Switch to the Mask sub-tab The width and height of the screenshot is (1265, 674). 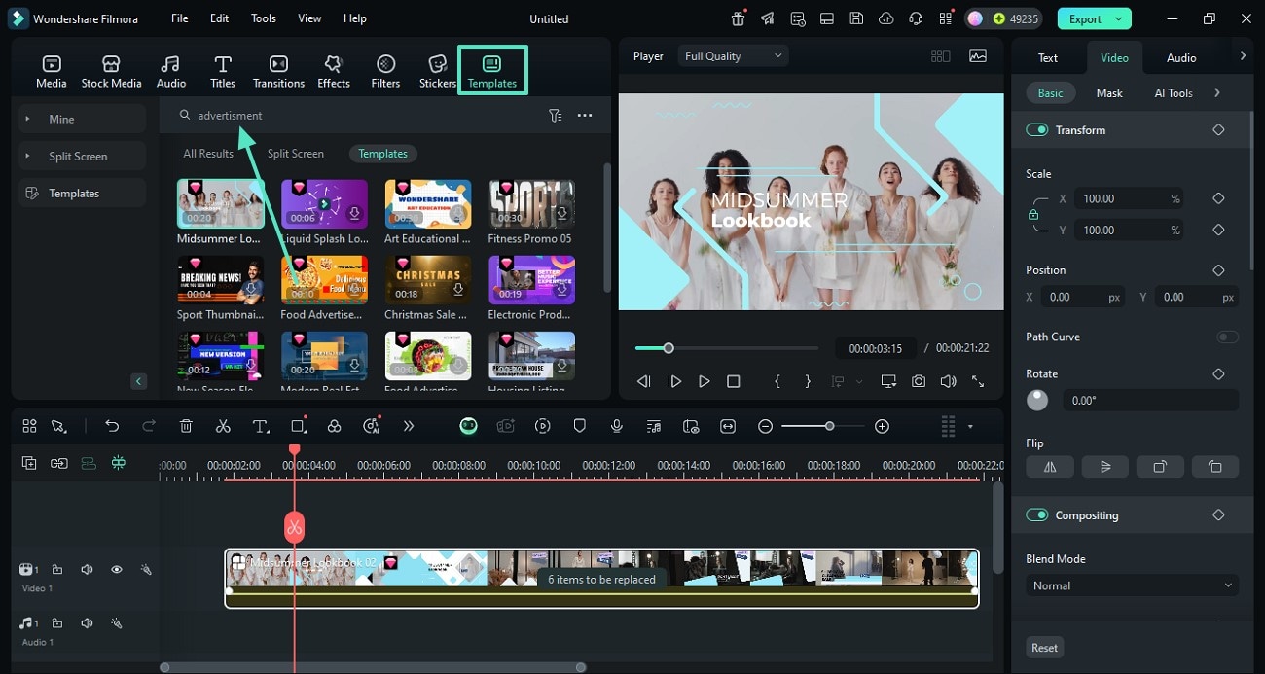tap(1109, 92)
